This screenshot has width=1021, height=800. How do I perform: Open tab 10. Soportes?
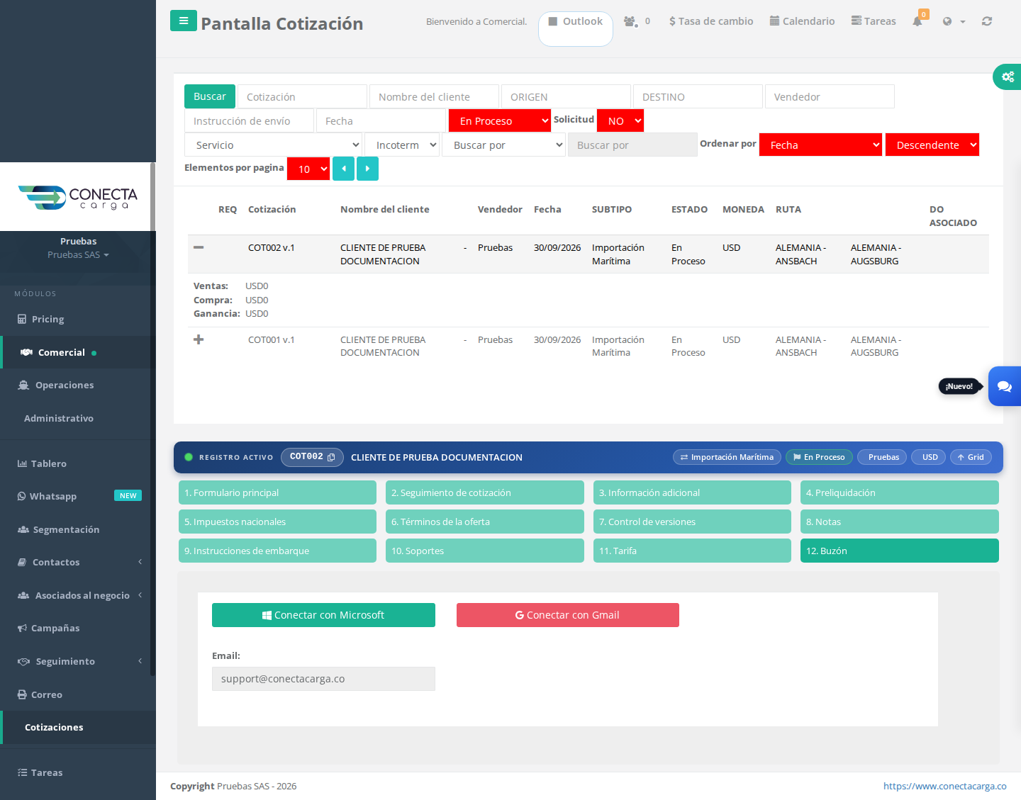pos(485,551)
